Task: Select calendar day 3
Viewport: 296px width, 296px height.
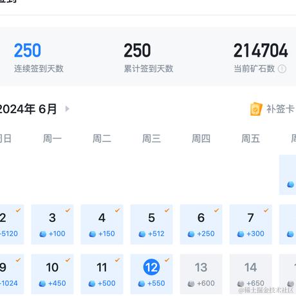Action: point(52,225)
